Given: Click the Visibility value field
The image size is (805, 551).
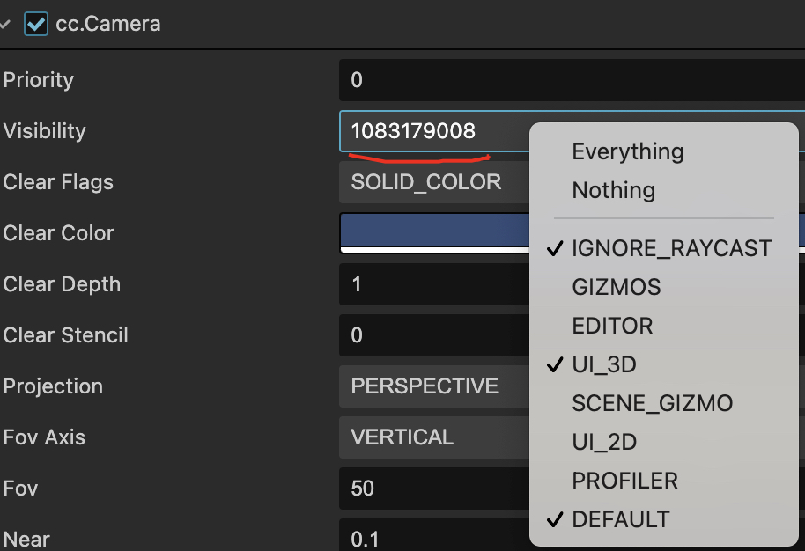Looking at the screenshot, I should (432, 132).
